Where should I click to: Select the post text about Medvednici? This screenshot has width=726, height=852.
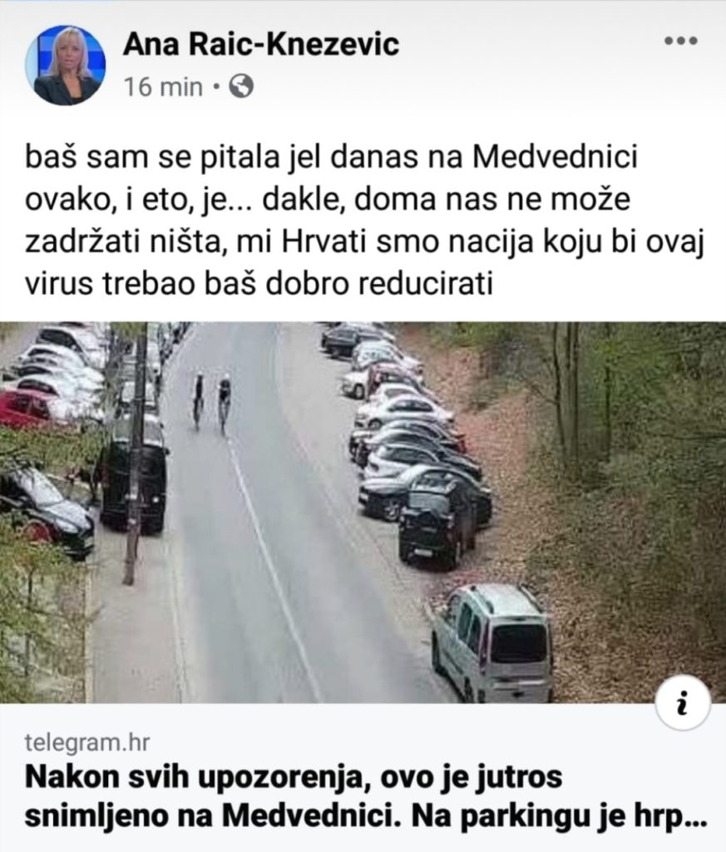click(x=363, y=220)
